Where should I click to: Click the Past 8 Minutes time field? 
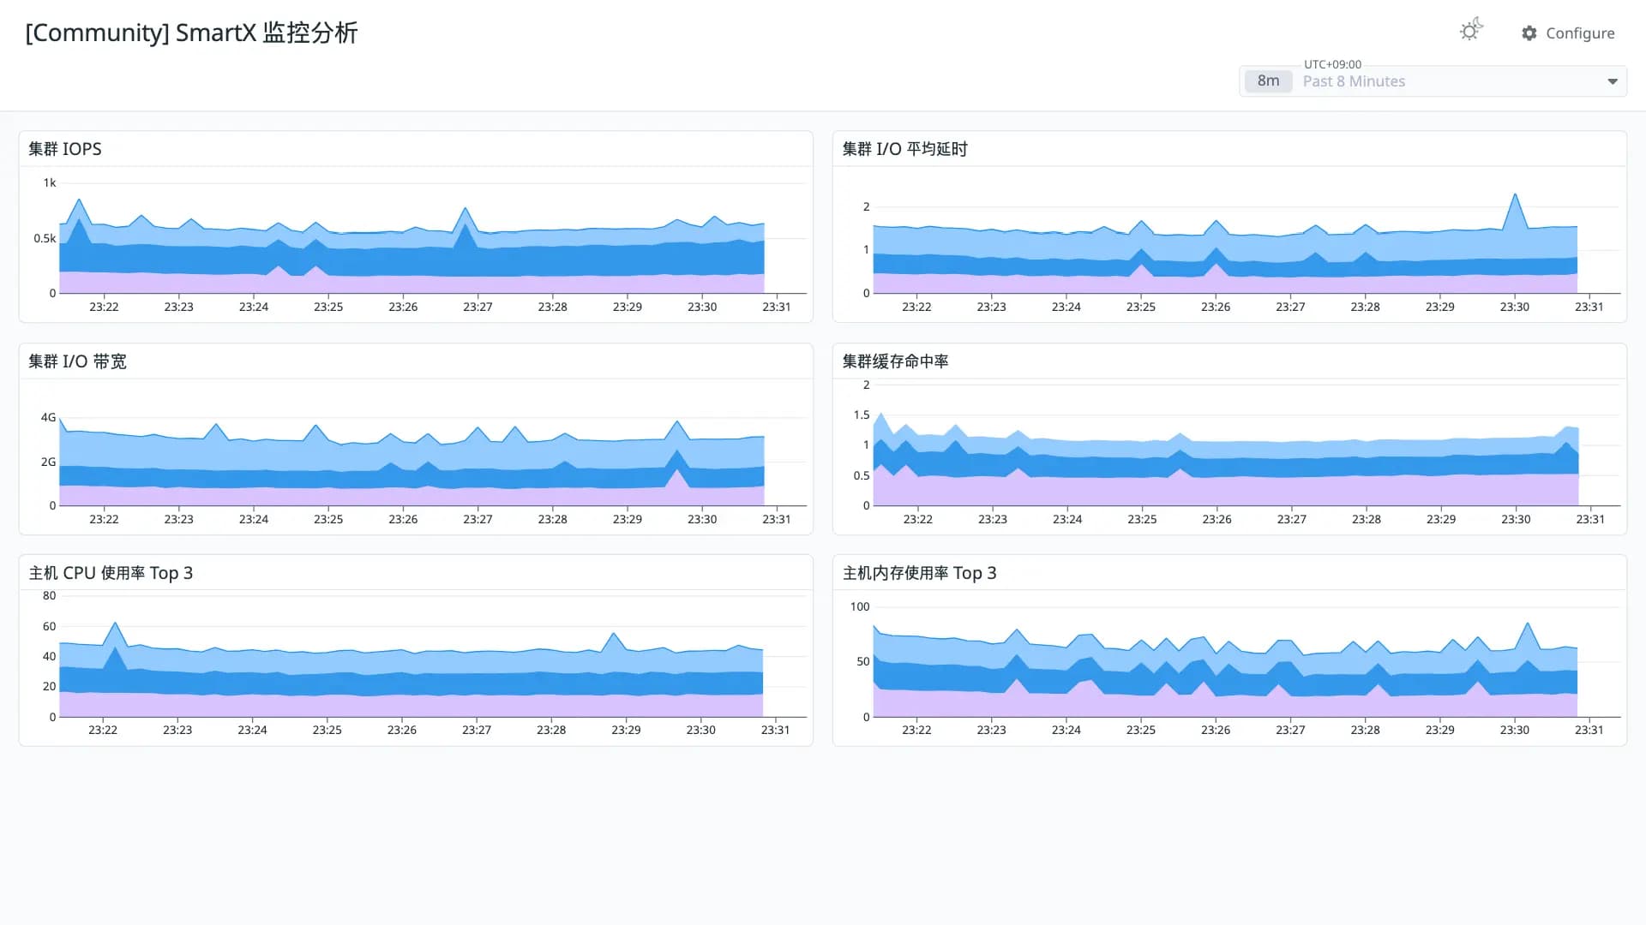coord(1433,81)
